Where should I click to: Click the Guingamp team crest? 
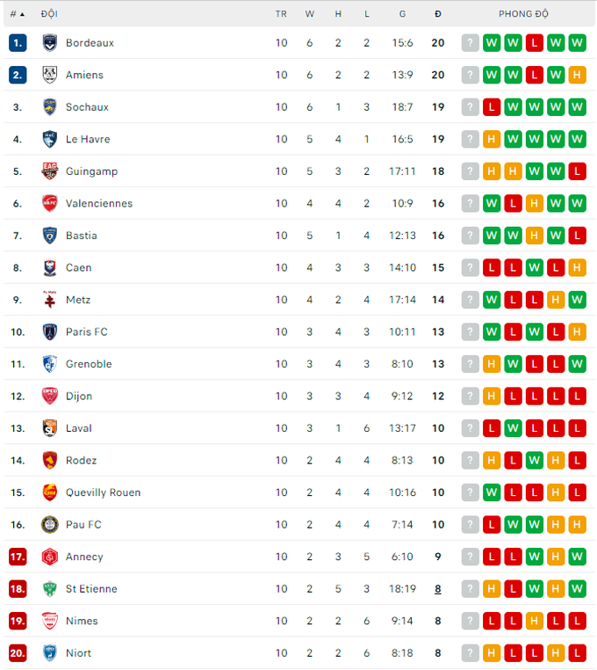click(50, 171)
